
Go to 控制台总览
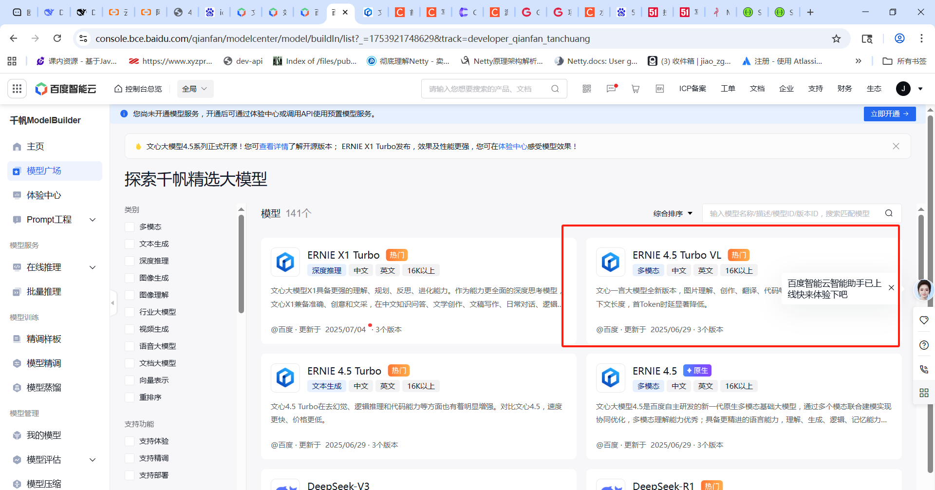138,89
